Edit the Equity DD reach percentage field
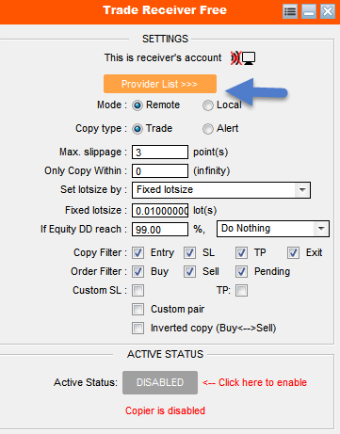 160,230
